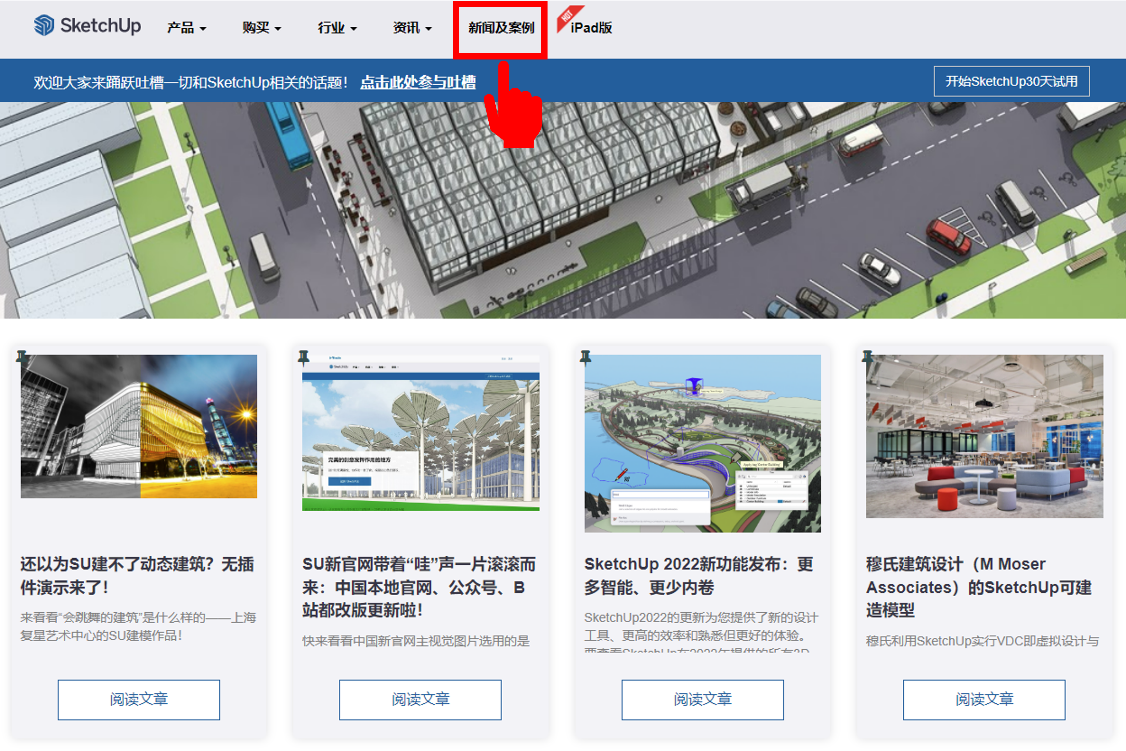Expand the 购买 dropdown menu

pyautogui.click(x=261, y=28)
